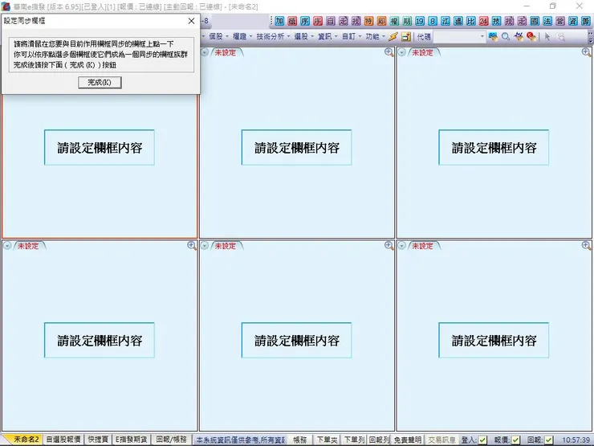594x446 pixels.
Task: Expand the bottom-middle panel's round dropdown button
Action: click(x=205, y=246)
